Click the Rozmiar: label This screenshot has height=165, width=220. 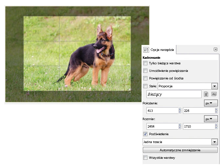pos(149,119)
